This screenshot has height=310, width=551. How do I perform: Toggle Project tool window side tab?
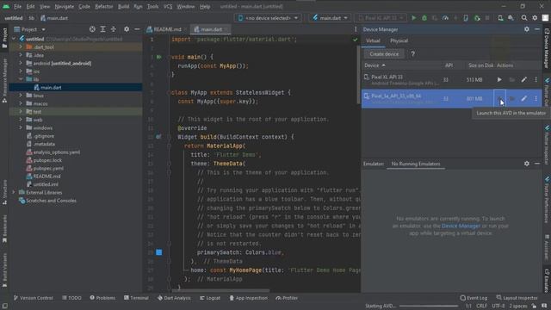click(4, 38)
